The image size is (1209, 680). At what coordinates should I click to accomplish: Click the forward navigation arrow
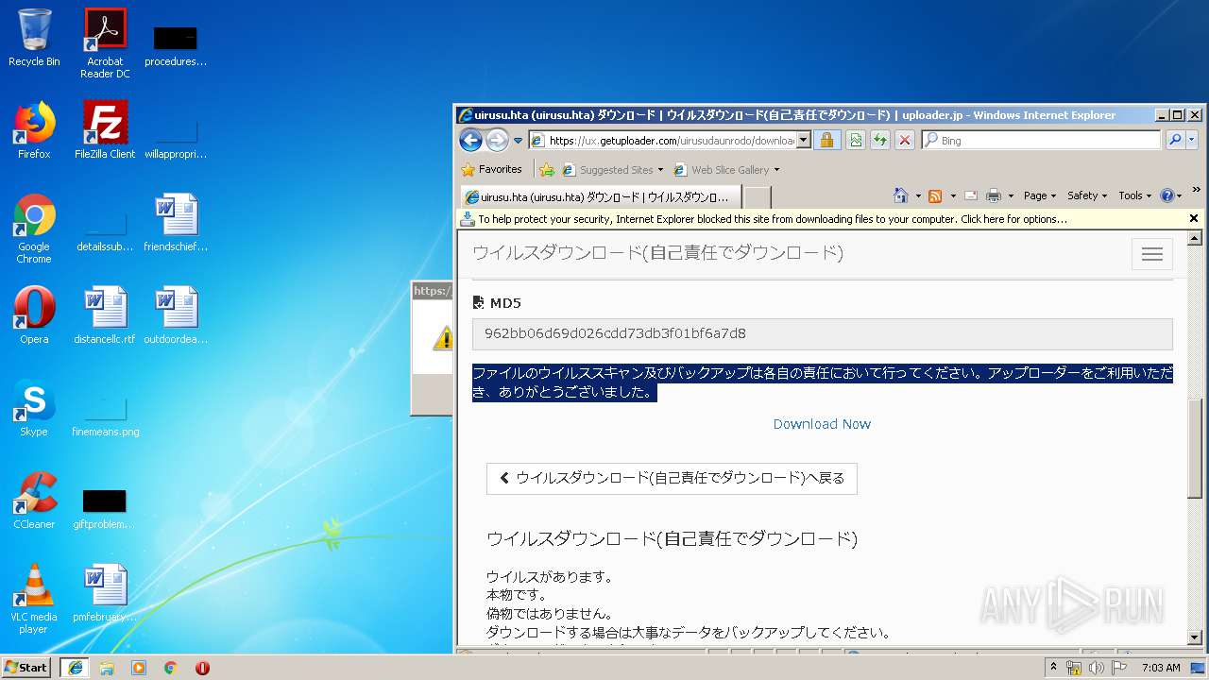[497, 140]
